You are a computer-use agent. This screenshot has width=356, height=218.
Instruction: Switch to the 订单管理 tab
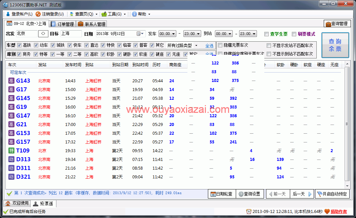pyautogui.click(x=62, y=24)
